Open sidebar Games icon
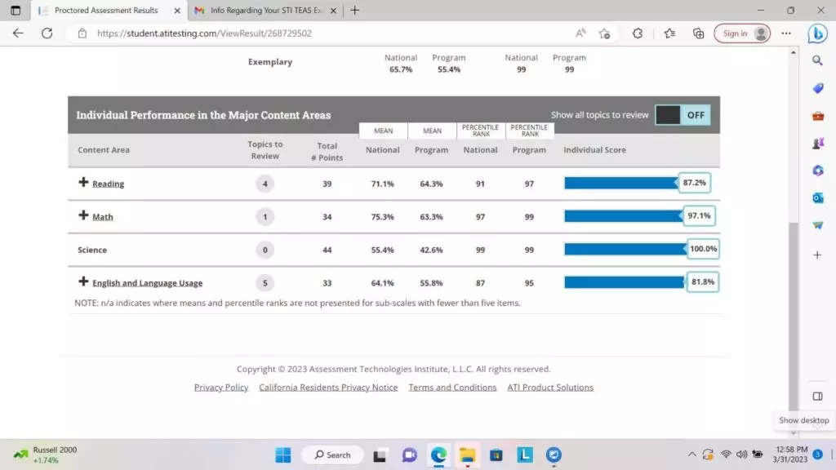836x470 pixels. (x=817, y=143)
